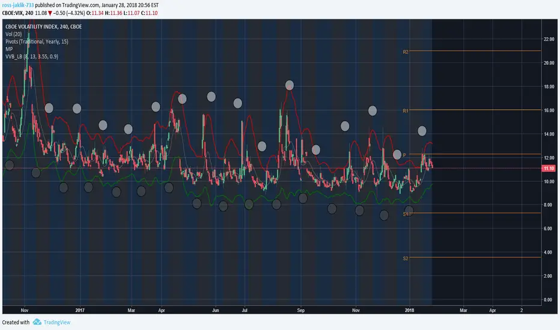Click the L:11.07 low value
This screenshot has height=330, width=560.
[x=132, y=13]
